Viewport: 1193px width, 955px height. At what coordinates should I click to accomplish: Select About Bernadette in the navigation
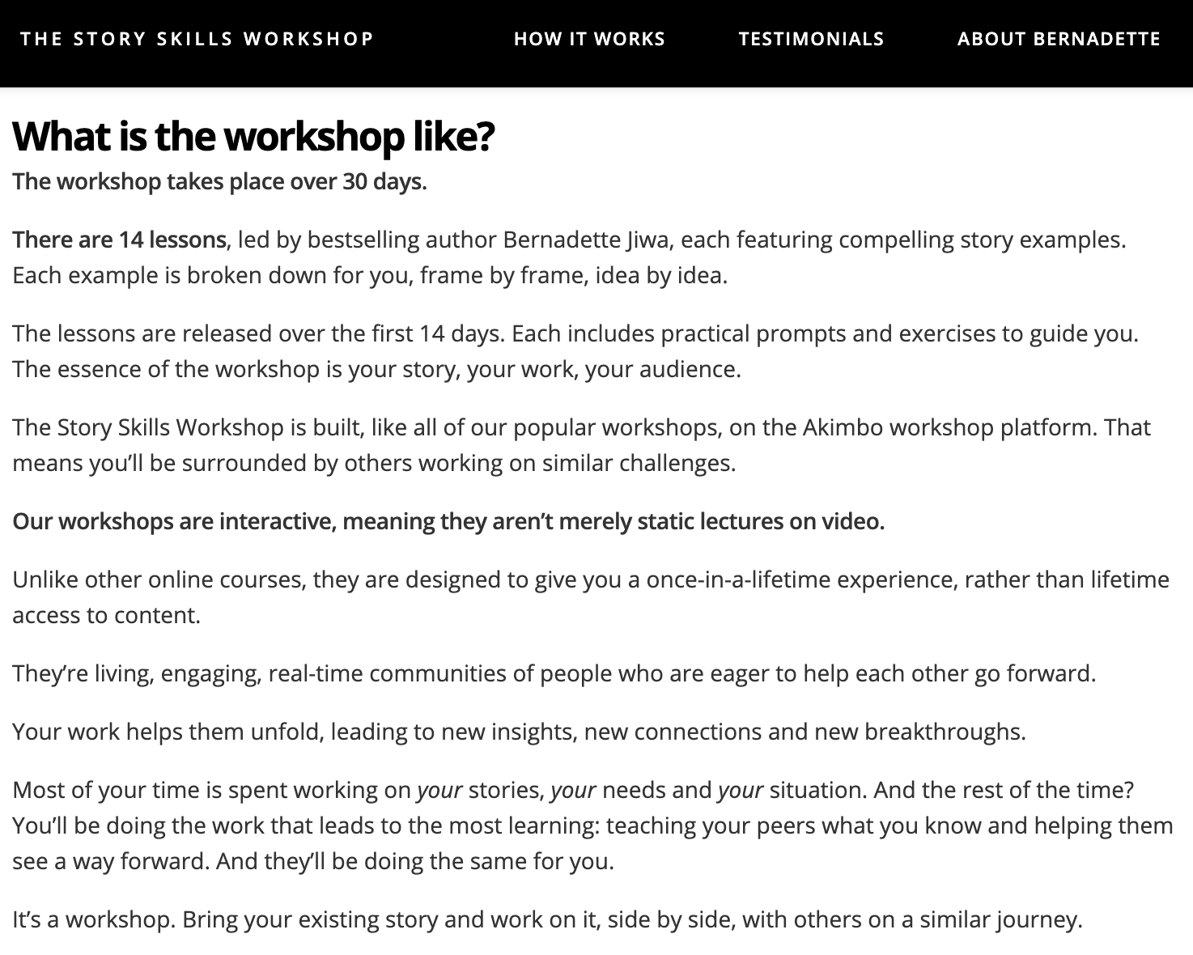(1059, 39)
